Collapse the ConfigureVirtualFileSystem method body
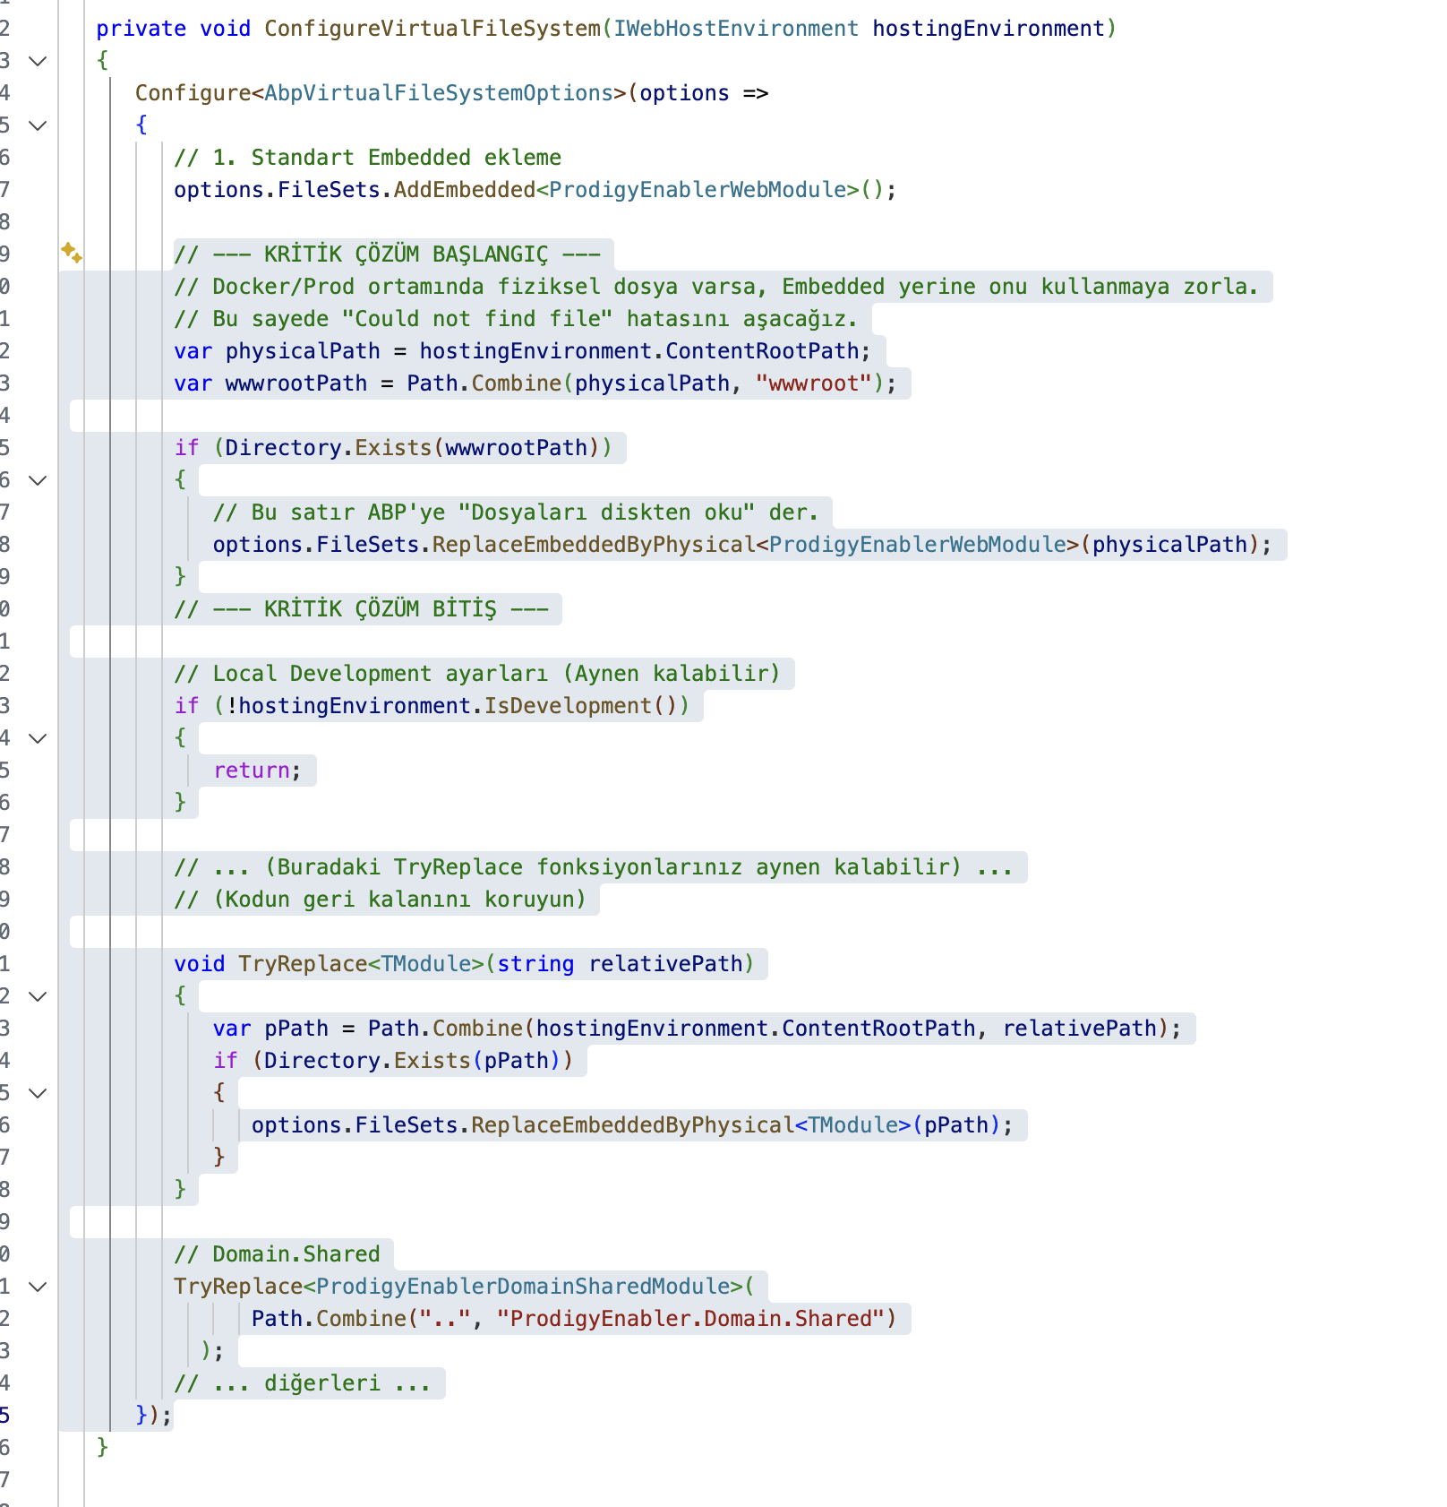The width and height of the screenshot is (1447, 1507). tap(38, 61)
